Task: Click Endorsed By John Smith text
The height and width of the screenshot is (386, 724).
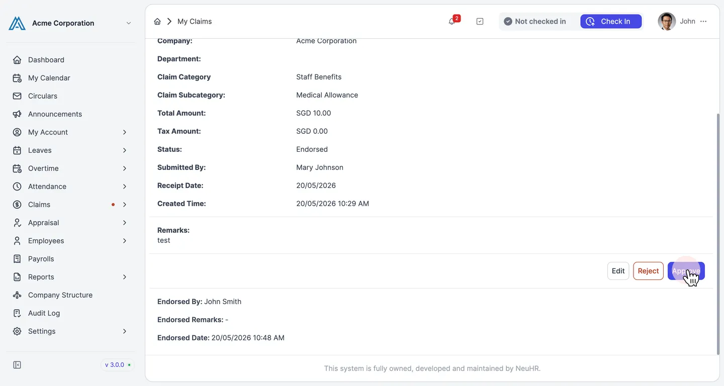Action: point(199,302)
